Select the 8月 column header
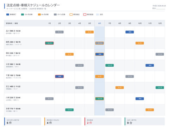 pyautogui.click(x=120, y=23)
